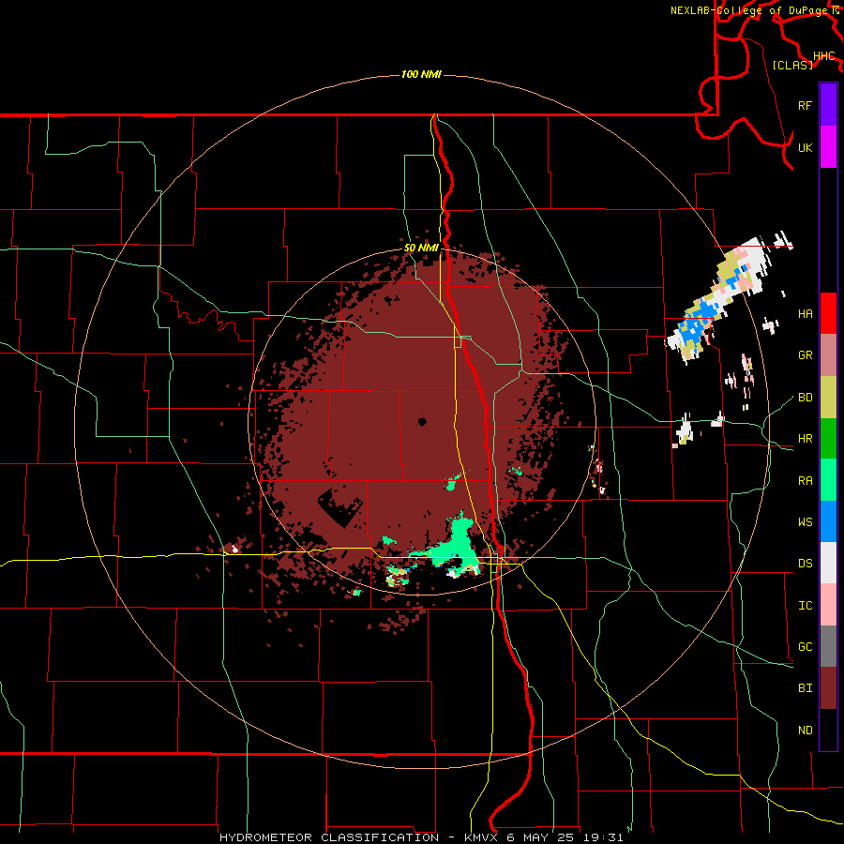The height and width of the screenshot is (844, 844).
Task: Click the ND black legend swatch
Action: 828,730
